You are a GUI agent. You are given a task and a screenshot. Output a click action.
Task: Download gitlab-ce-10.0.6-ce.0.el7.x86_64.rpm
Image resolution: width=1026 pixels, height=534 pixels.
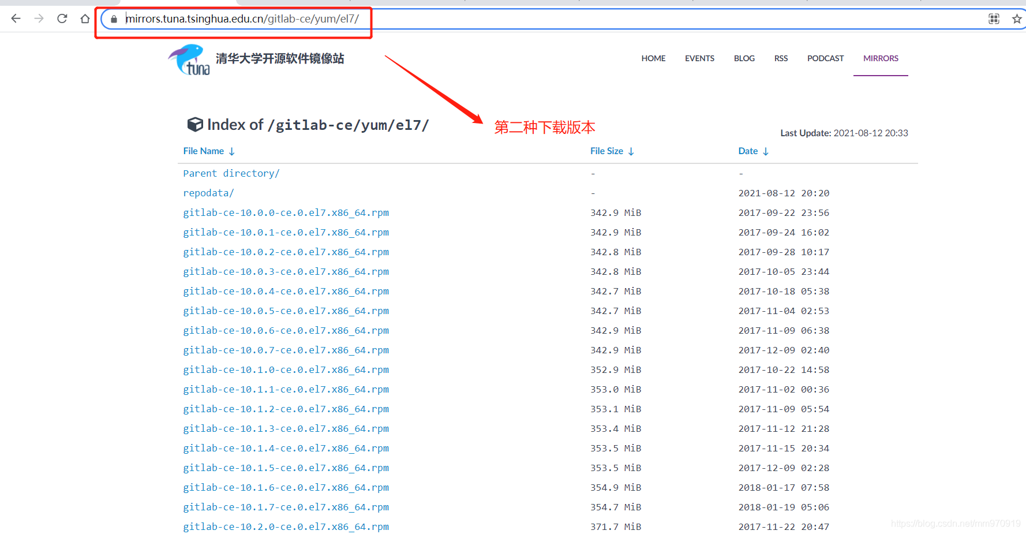[286, 330]
